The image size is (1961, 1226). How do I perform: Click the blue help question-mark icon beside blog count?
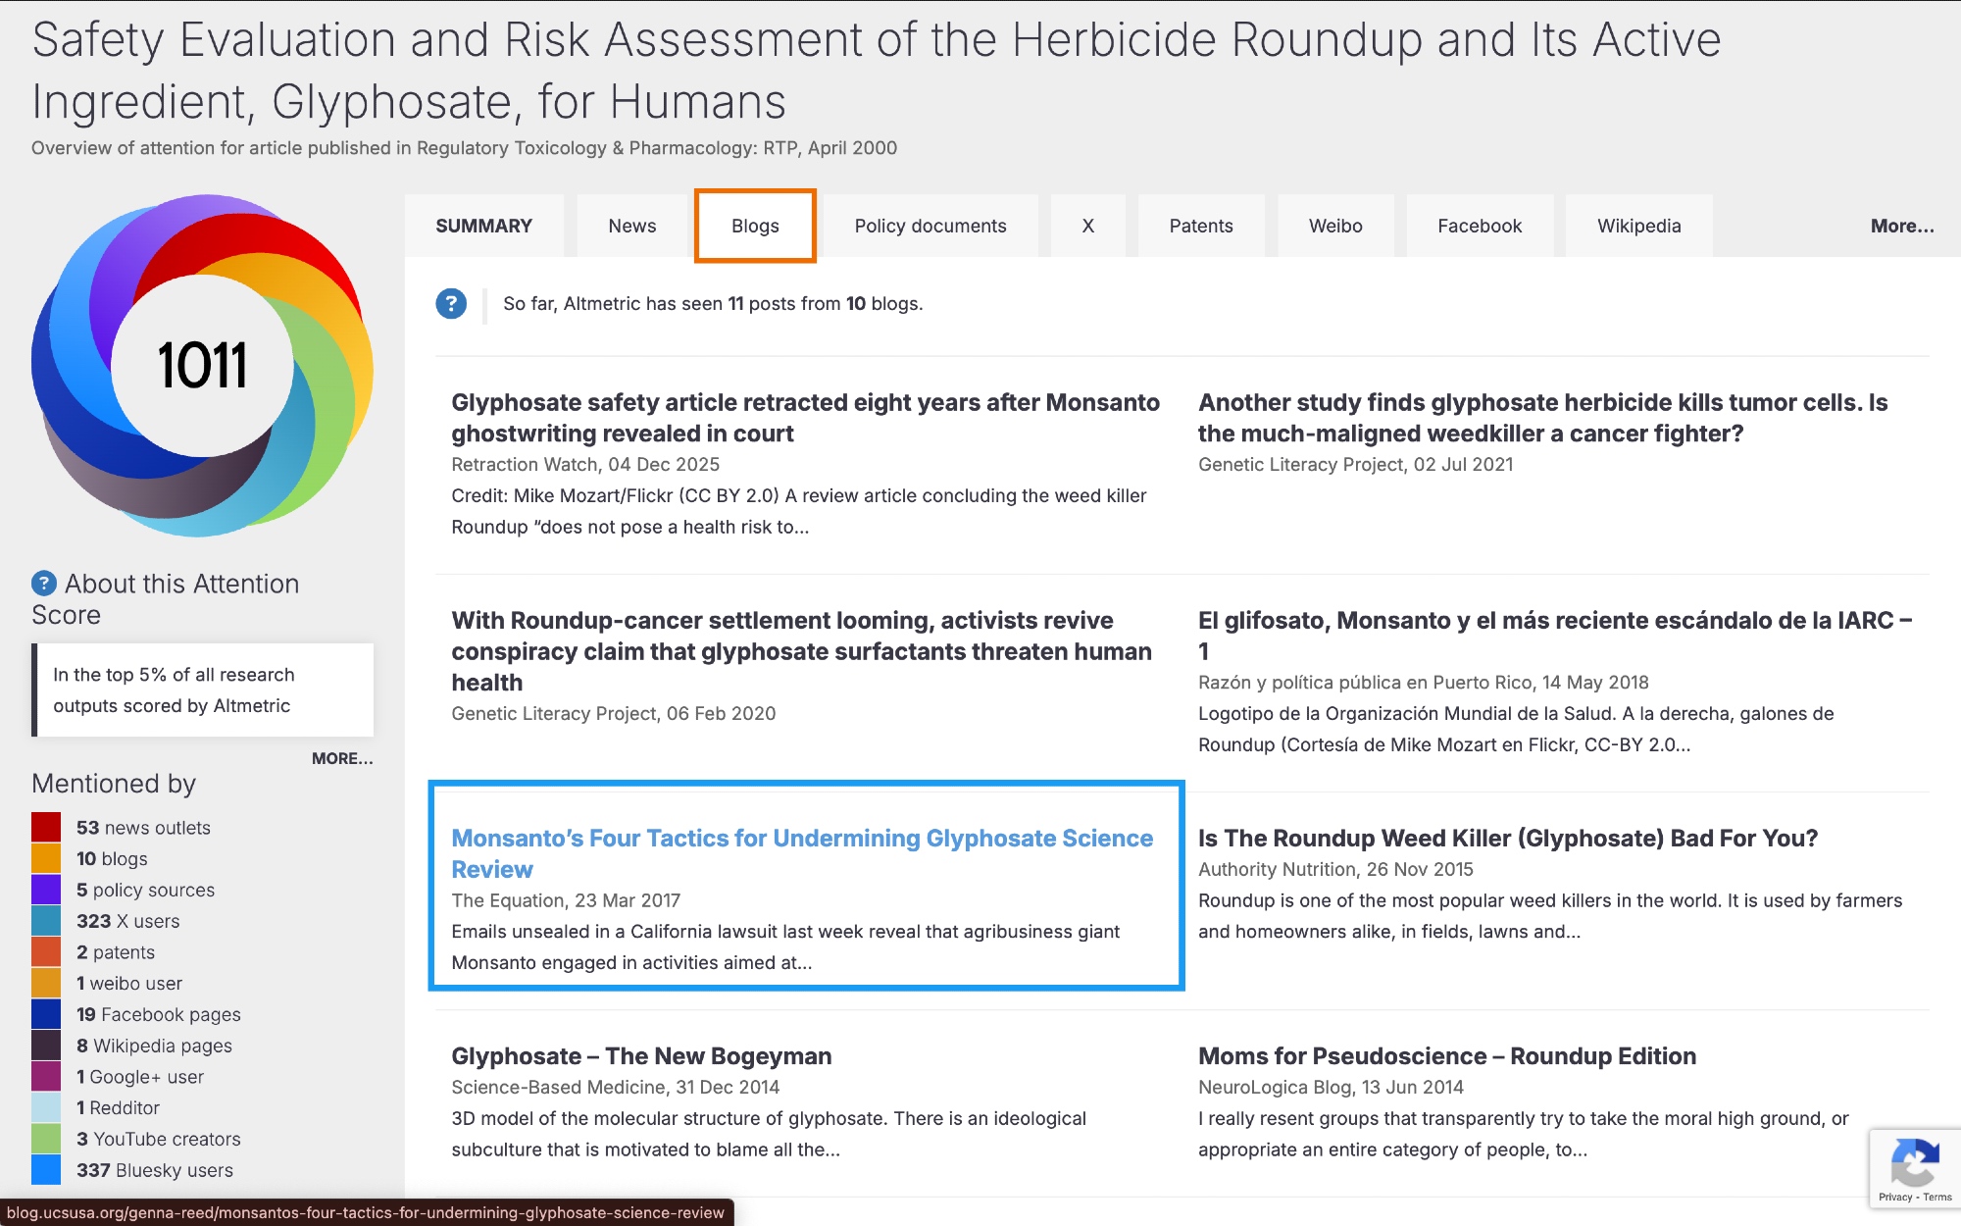tap(451, 304)
